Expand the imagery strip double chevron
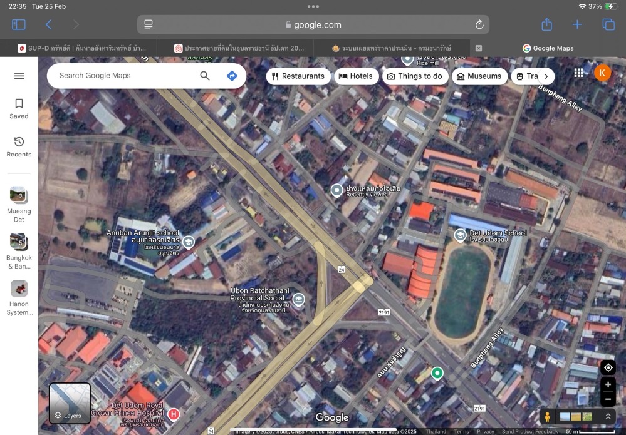 [607, 416]
